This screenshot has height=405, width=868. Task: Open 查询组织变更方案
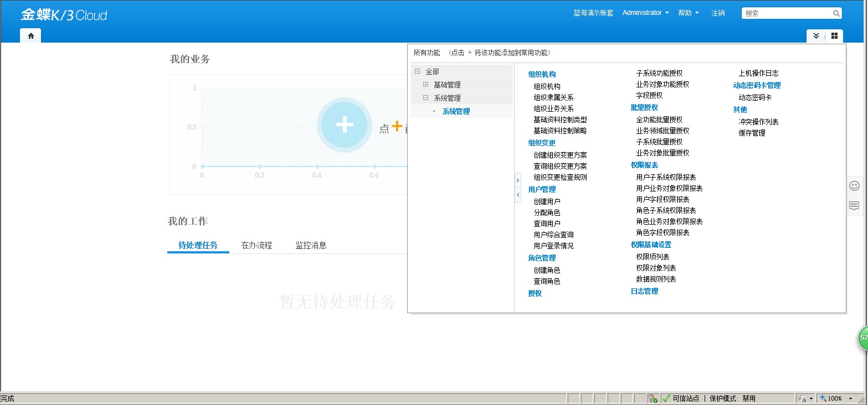tap(560, 166)
